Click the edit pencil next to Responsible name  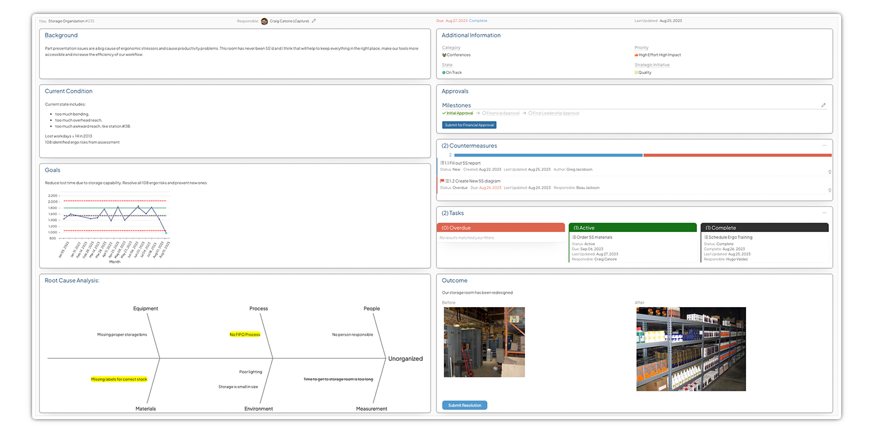tap(313, 21)
